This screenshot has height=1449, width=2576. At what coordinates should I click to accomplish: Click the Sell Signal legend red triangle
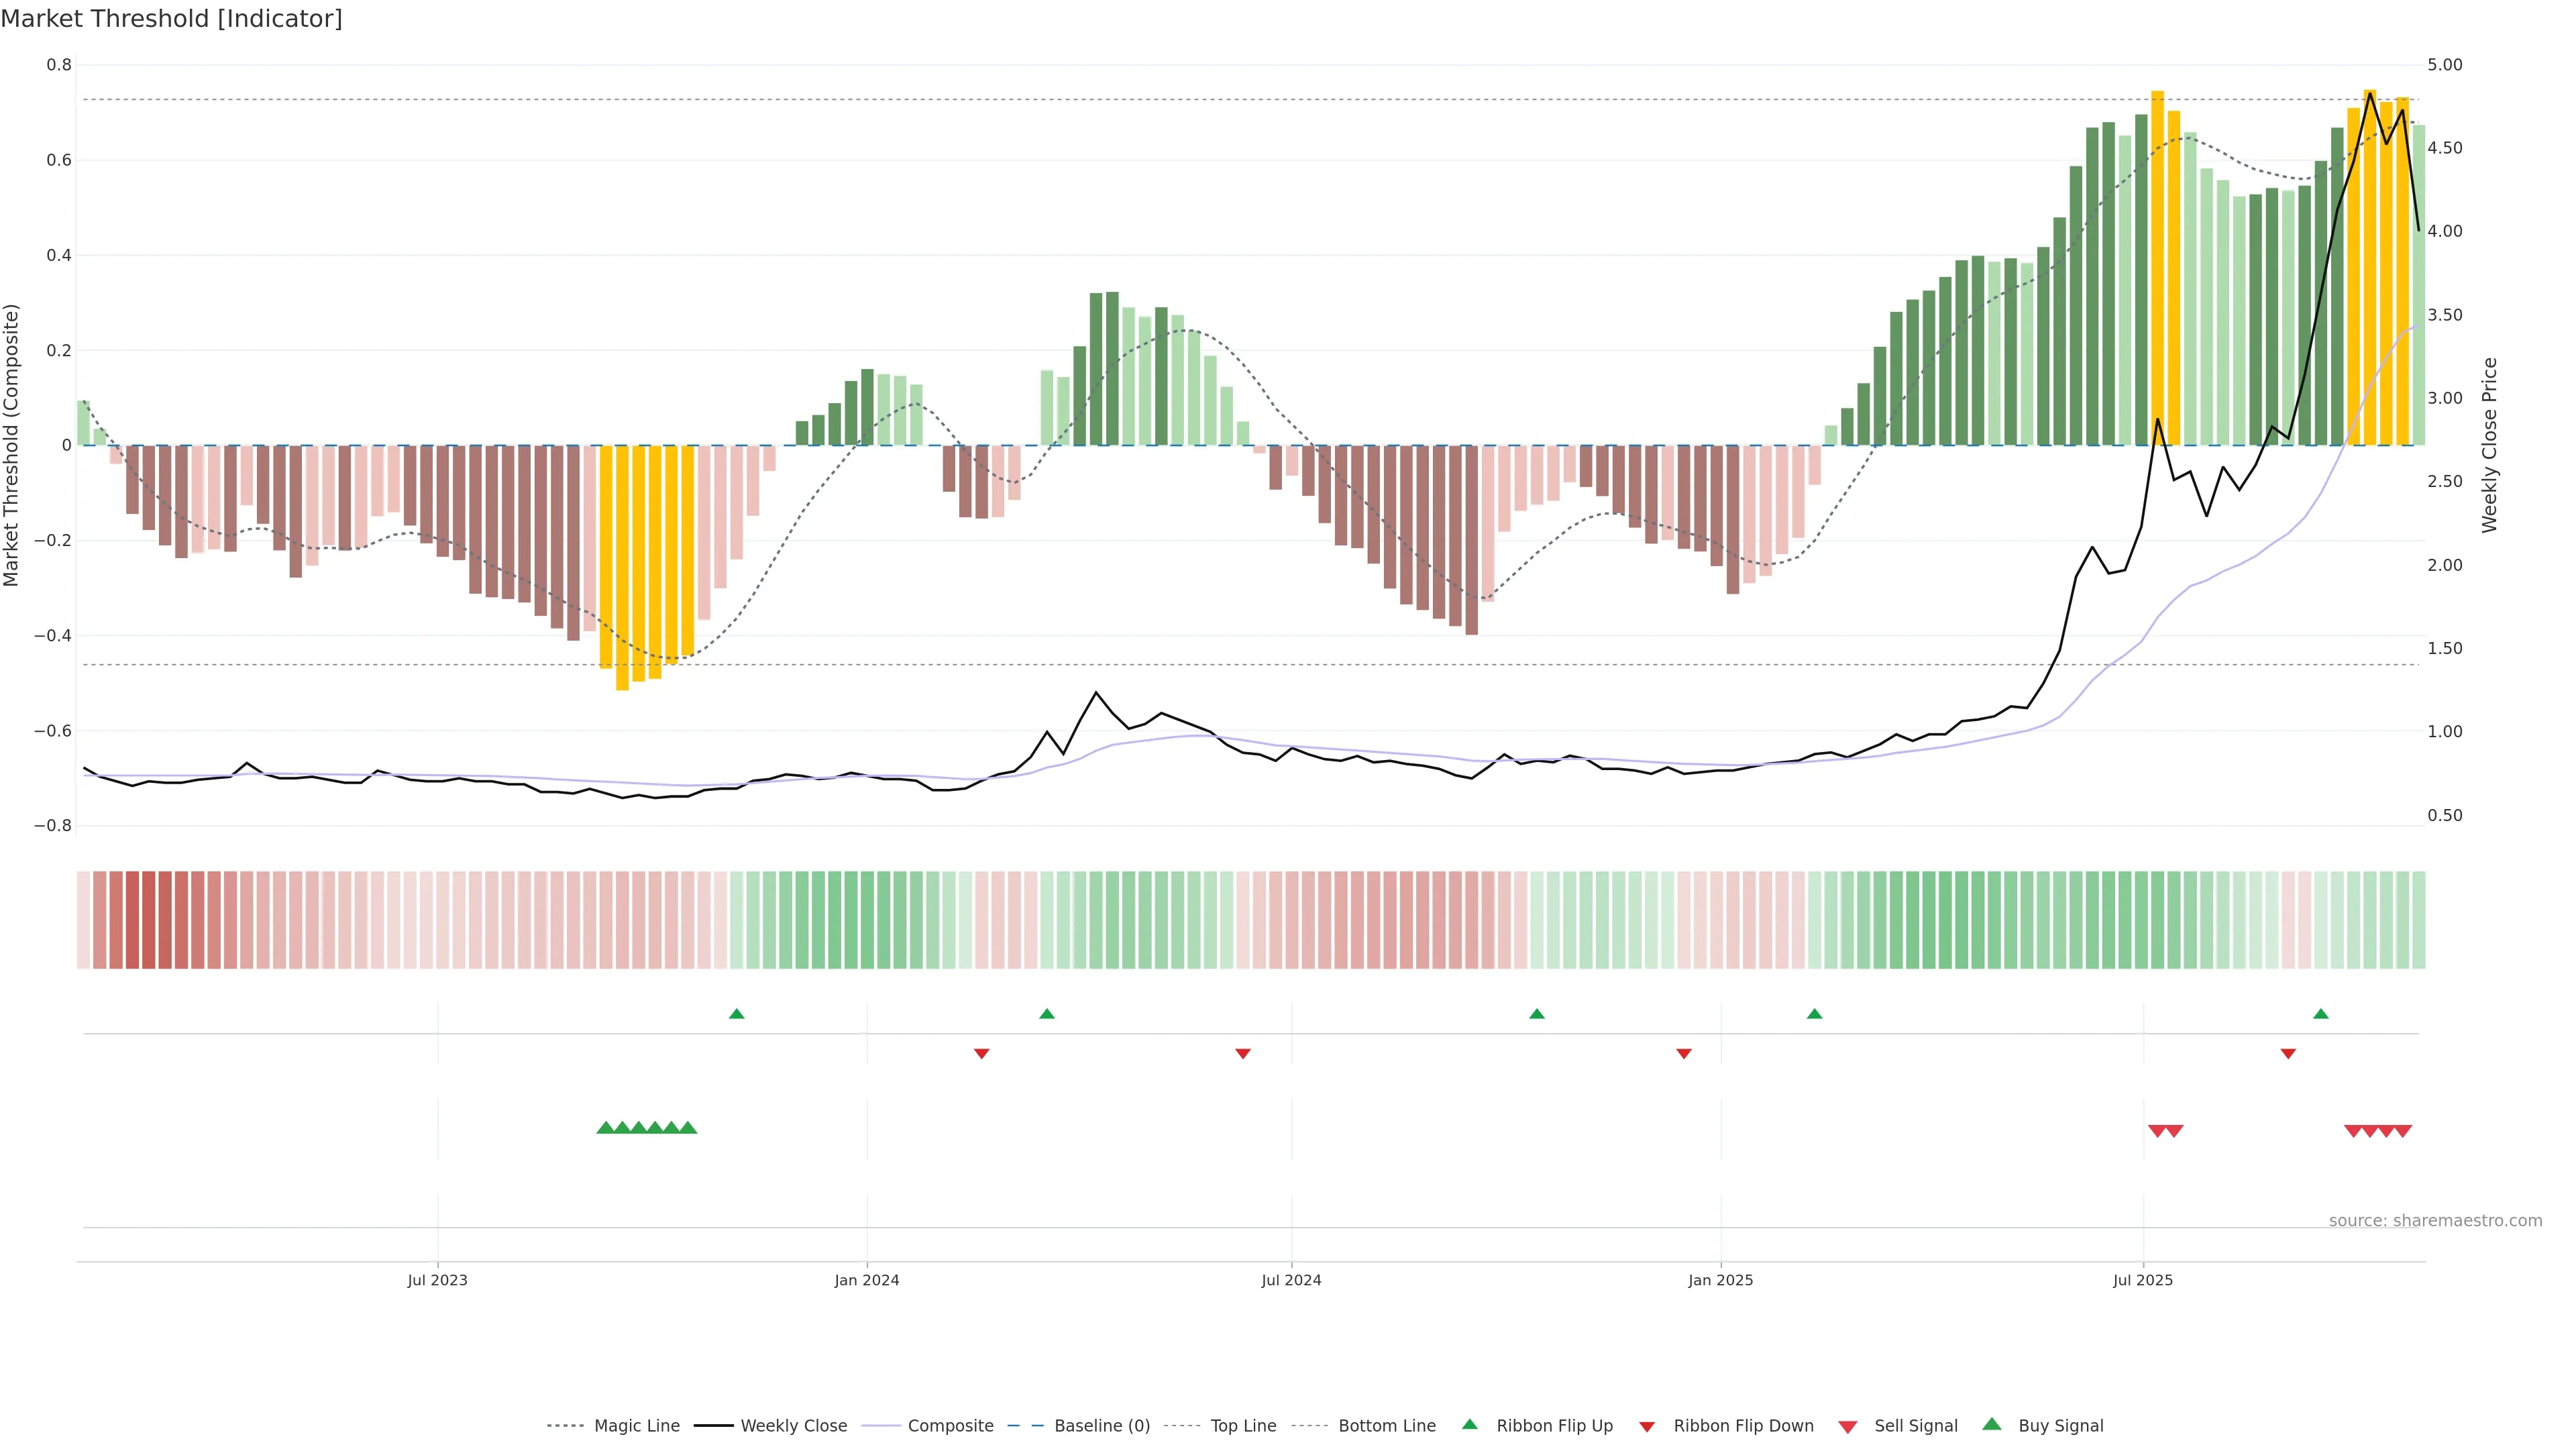point(1847,1426)
